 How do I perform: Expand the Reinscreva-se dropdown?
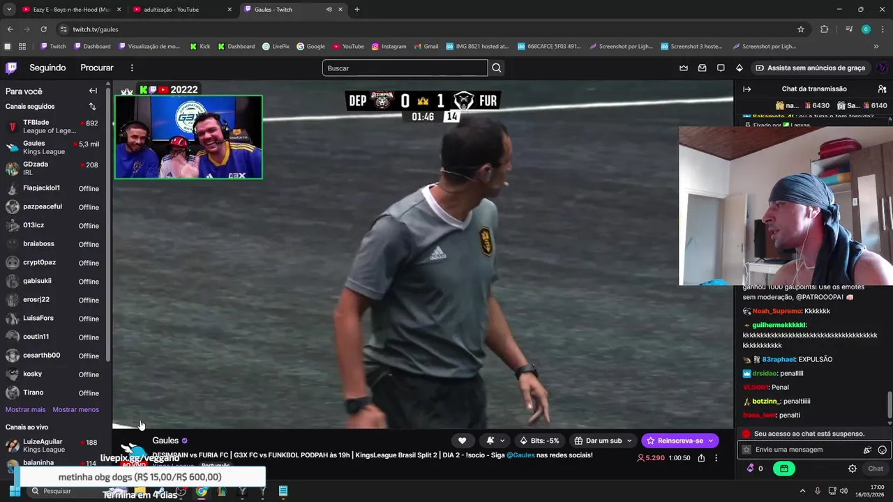[x=711, y=441]
